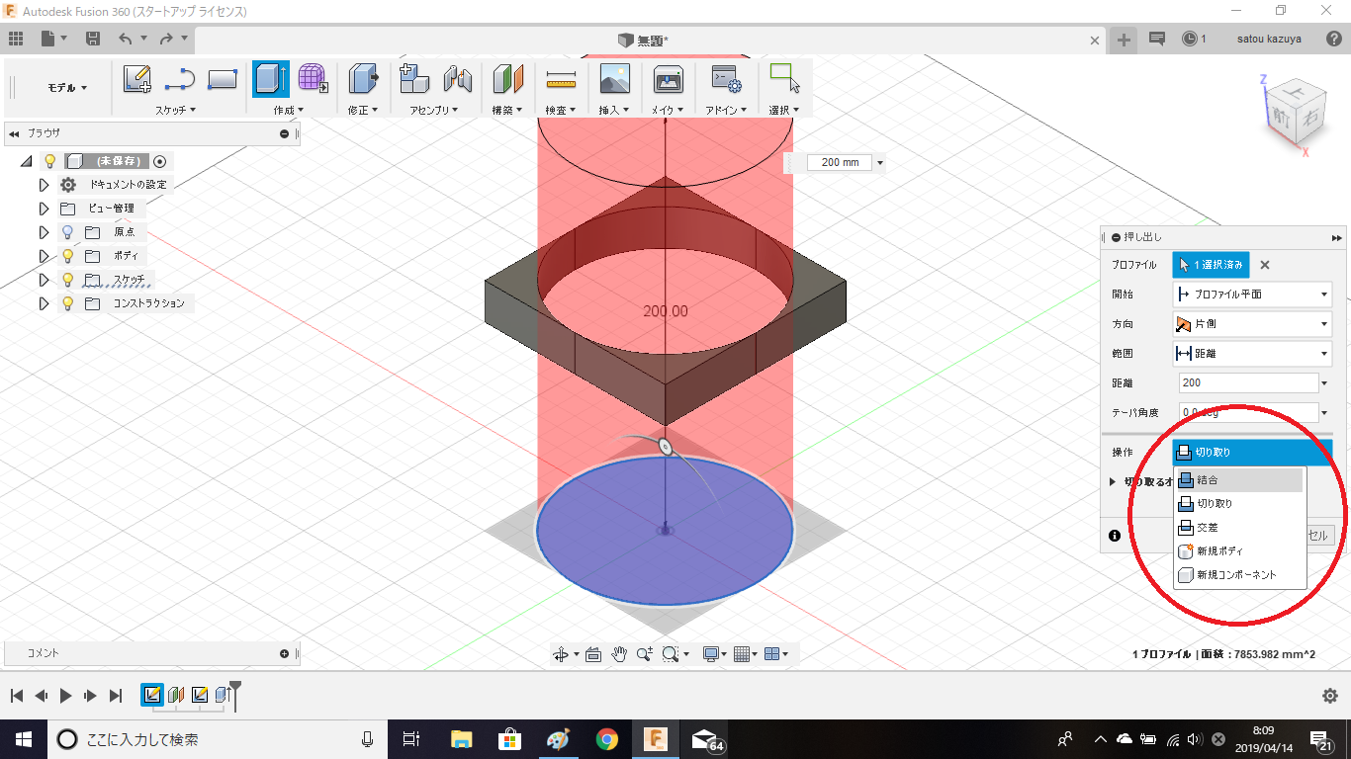
Task: Expand the 切り取るオブジェクト section
Action: pos(1113,481)
